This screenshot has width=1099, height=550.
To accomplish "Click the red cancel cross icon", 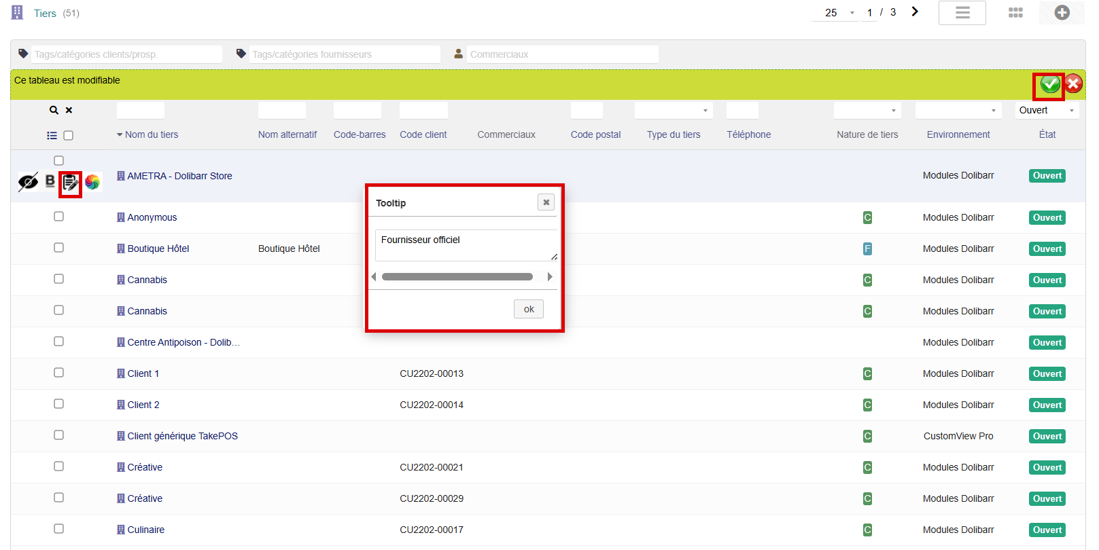I will click(1073, 84).
